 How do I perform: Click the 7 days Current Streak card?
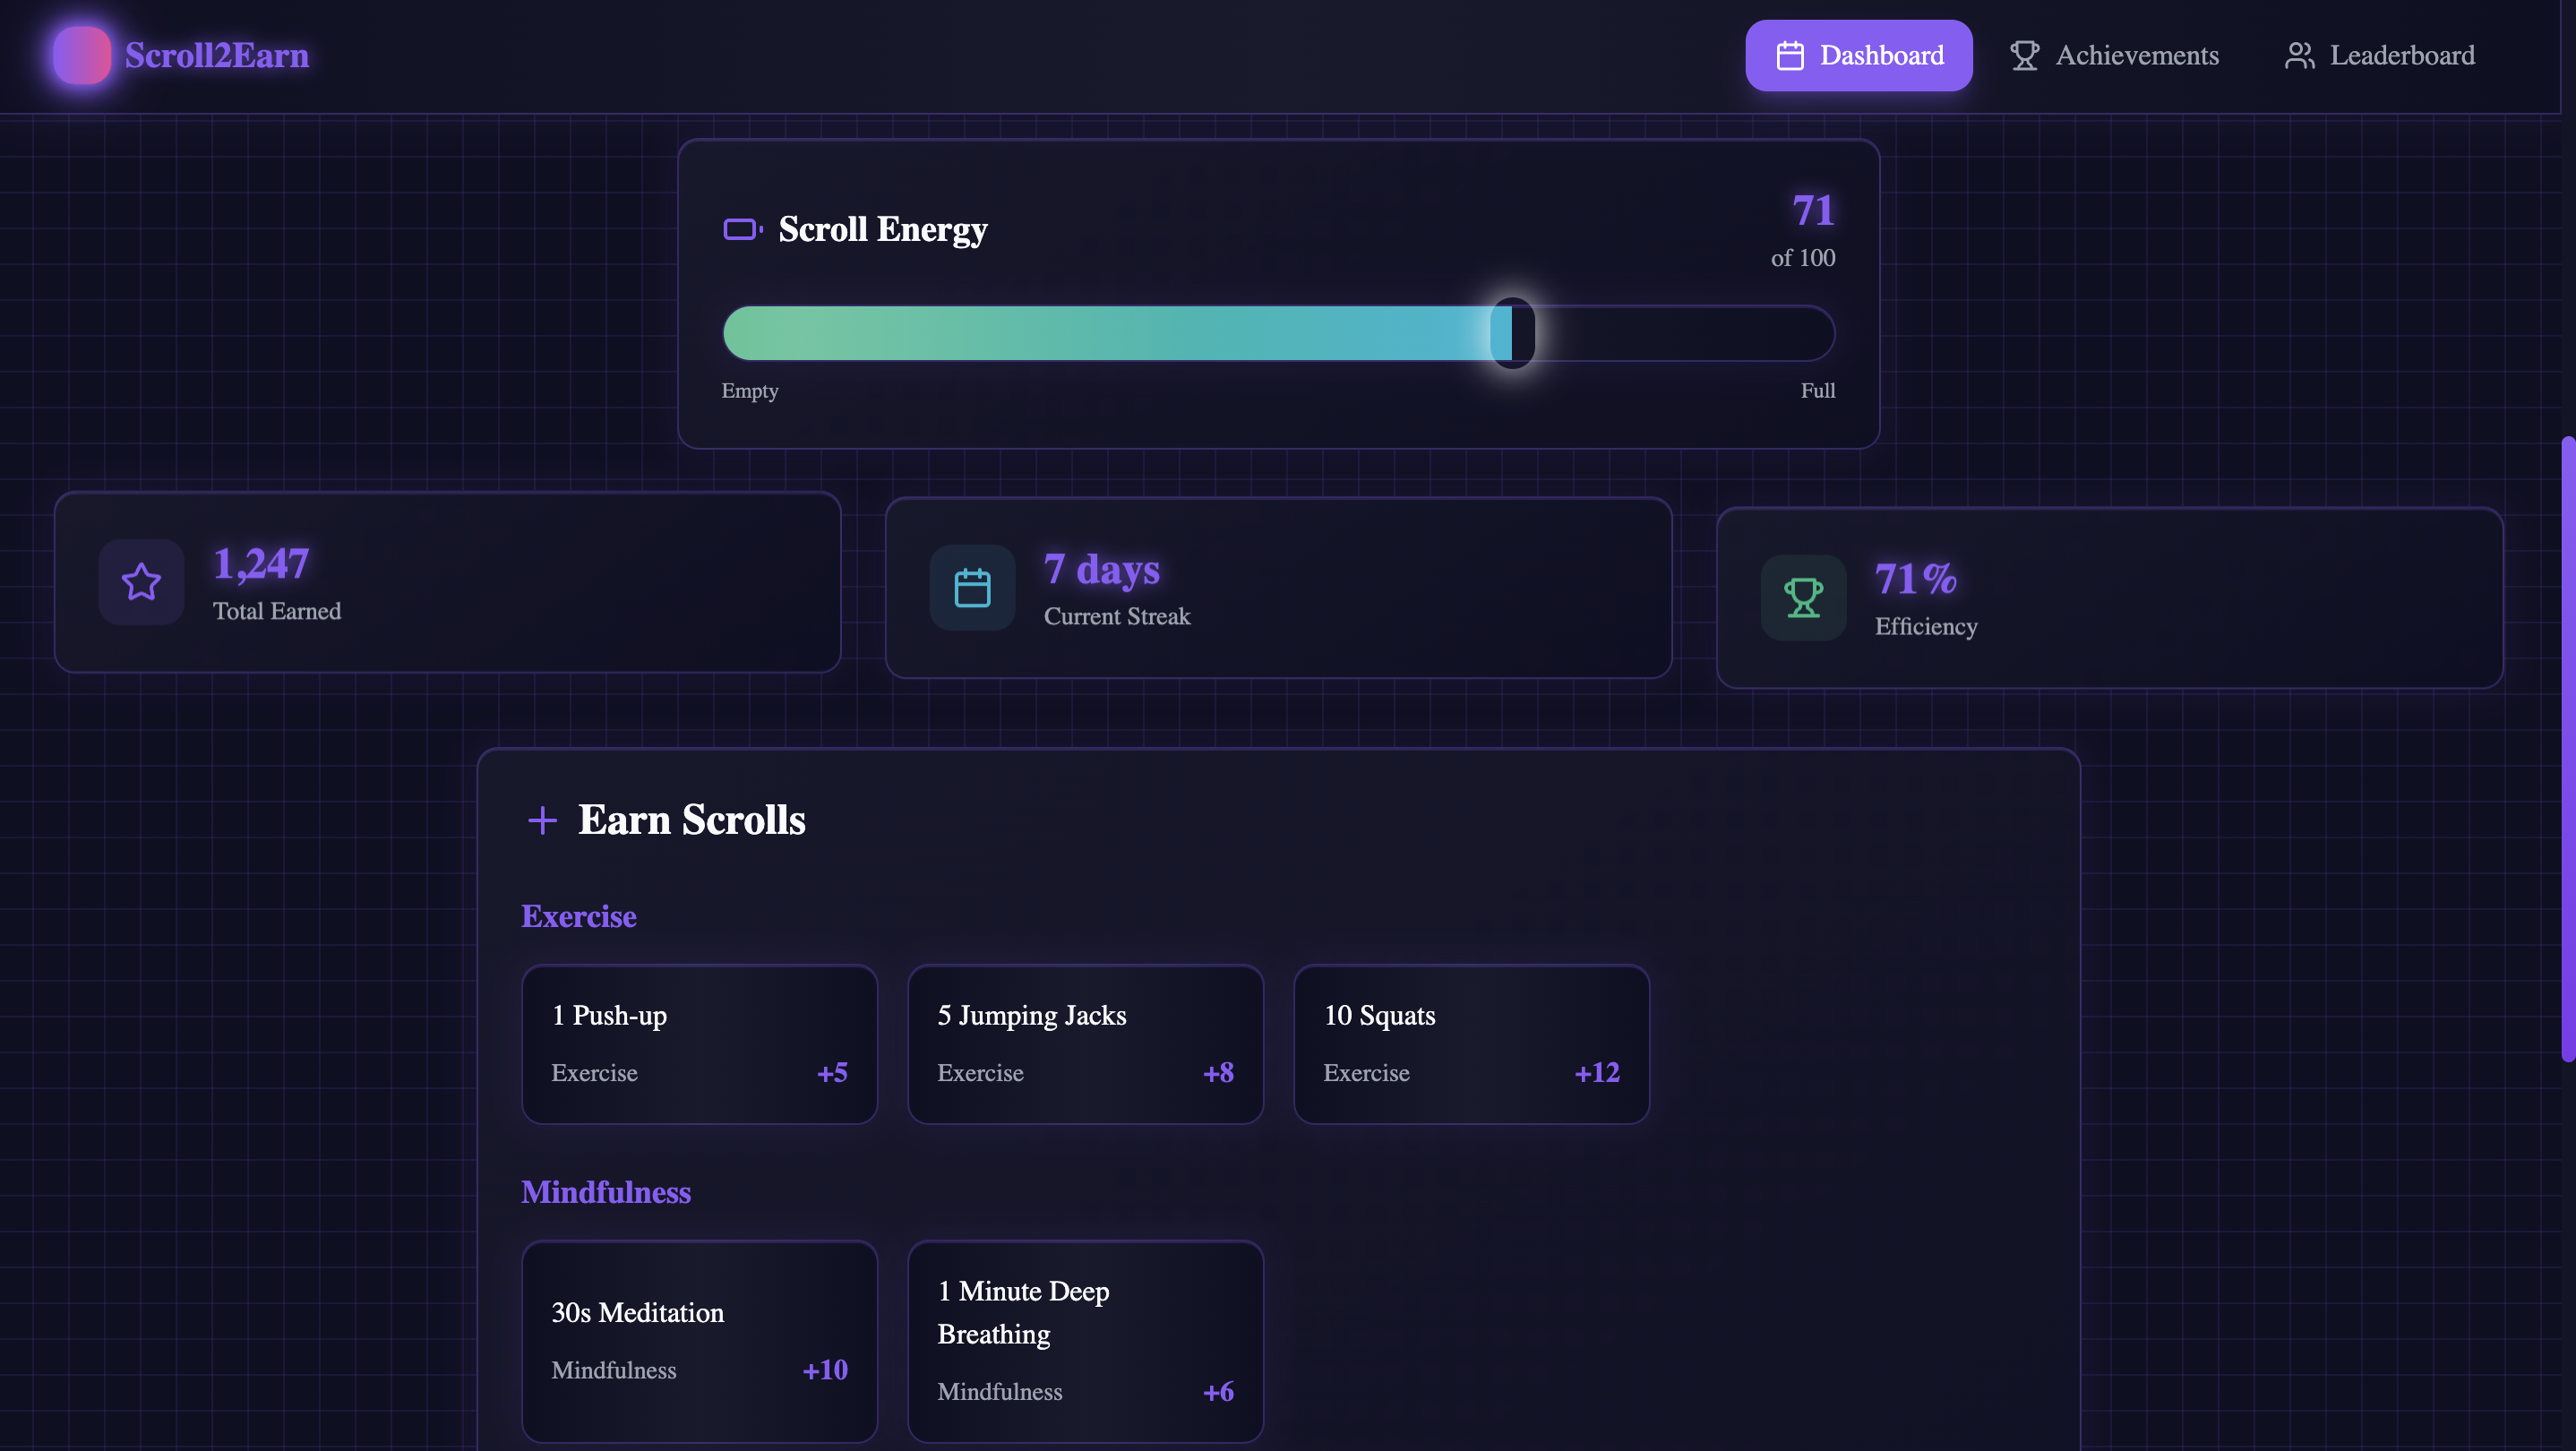point(1278,588)
